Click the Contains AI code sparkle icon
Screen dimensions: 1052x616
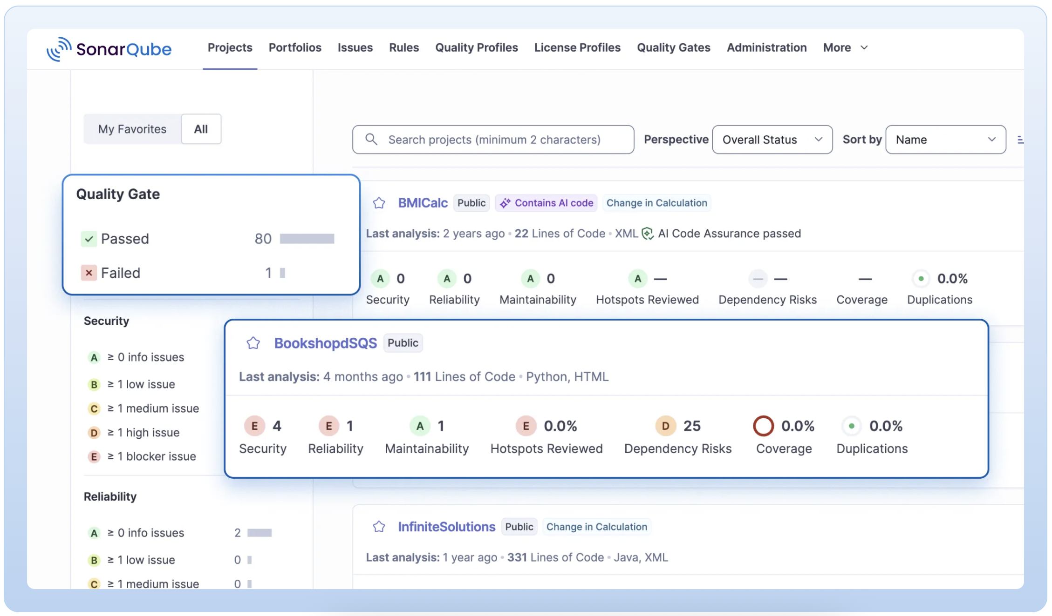click(x=505, y=203)
